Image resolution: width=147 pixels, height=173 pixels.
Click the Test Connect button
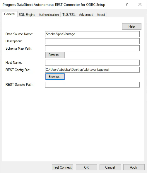[62, 167]
